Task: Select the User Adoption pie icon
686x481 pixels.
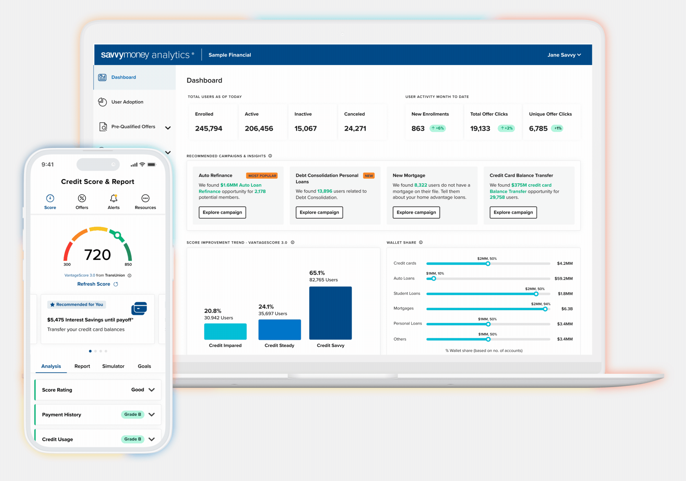Action: pos(102,102)
